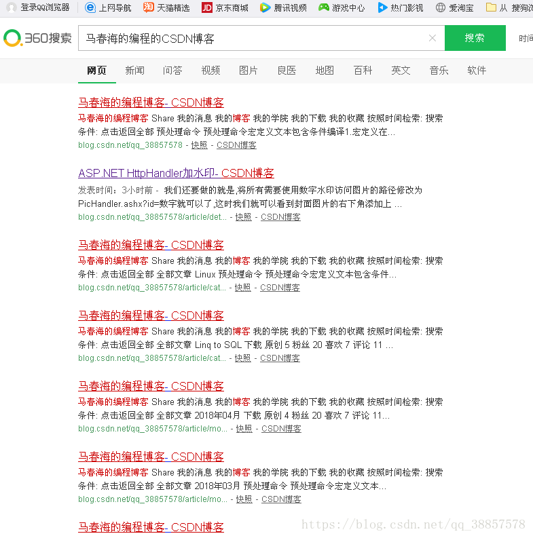533x538 pixels.
Task: Click CSDN博客 source under ASP.NET result
Action: (280, 217)
